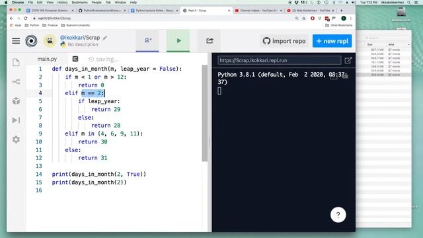The width and height of the screenshot is (423, 238).
Task: Bookmark this page with the star icon
Action: click(304, 19)
